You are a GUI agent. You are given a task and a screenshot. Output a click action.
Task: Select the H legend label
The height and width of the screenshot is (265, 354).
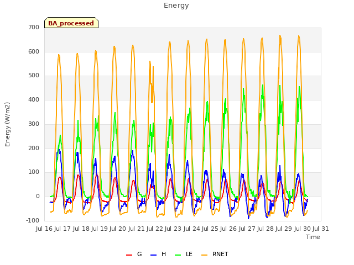[164, 254]
